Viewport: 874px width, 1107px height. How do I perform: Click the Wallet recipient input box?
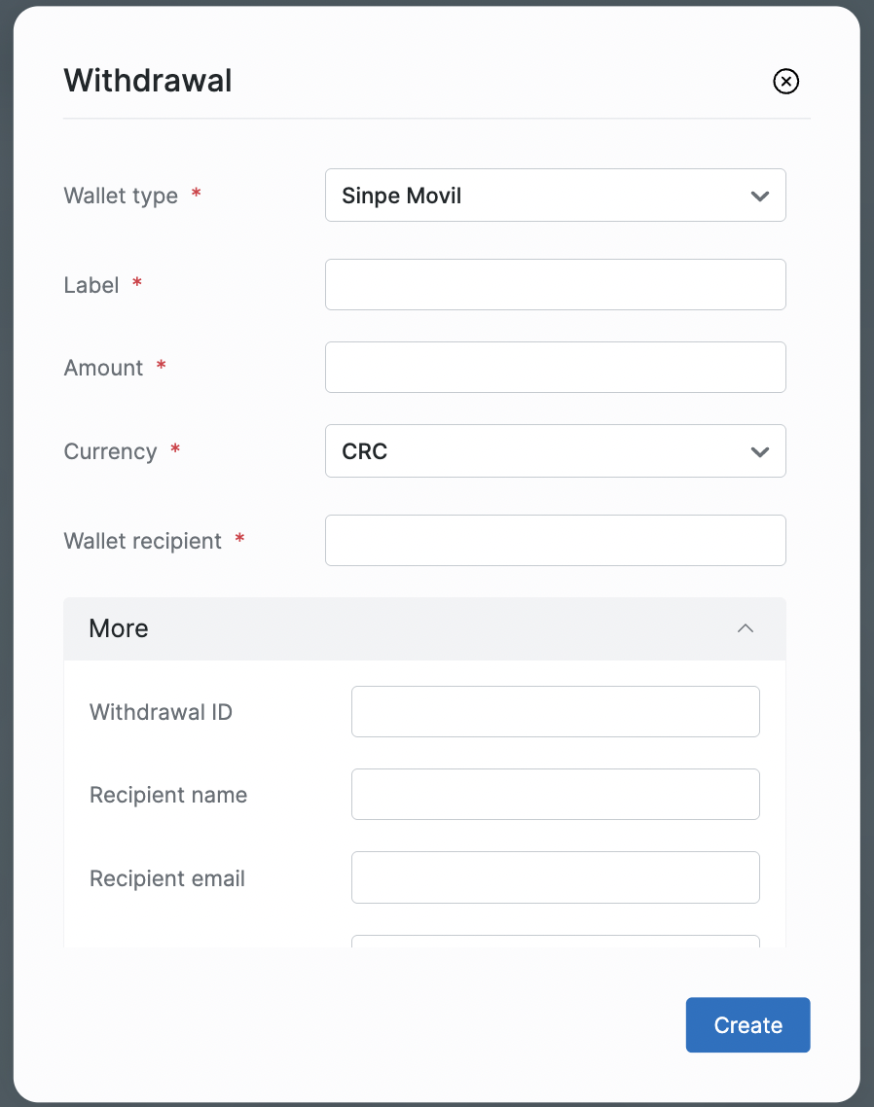(x=555, y=541)
